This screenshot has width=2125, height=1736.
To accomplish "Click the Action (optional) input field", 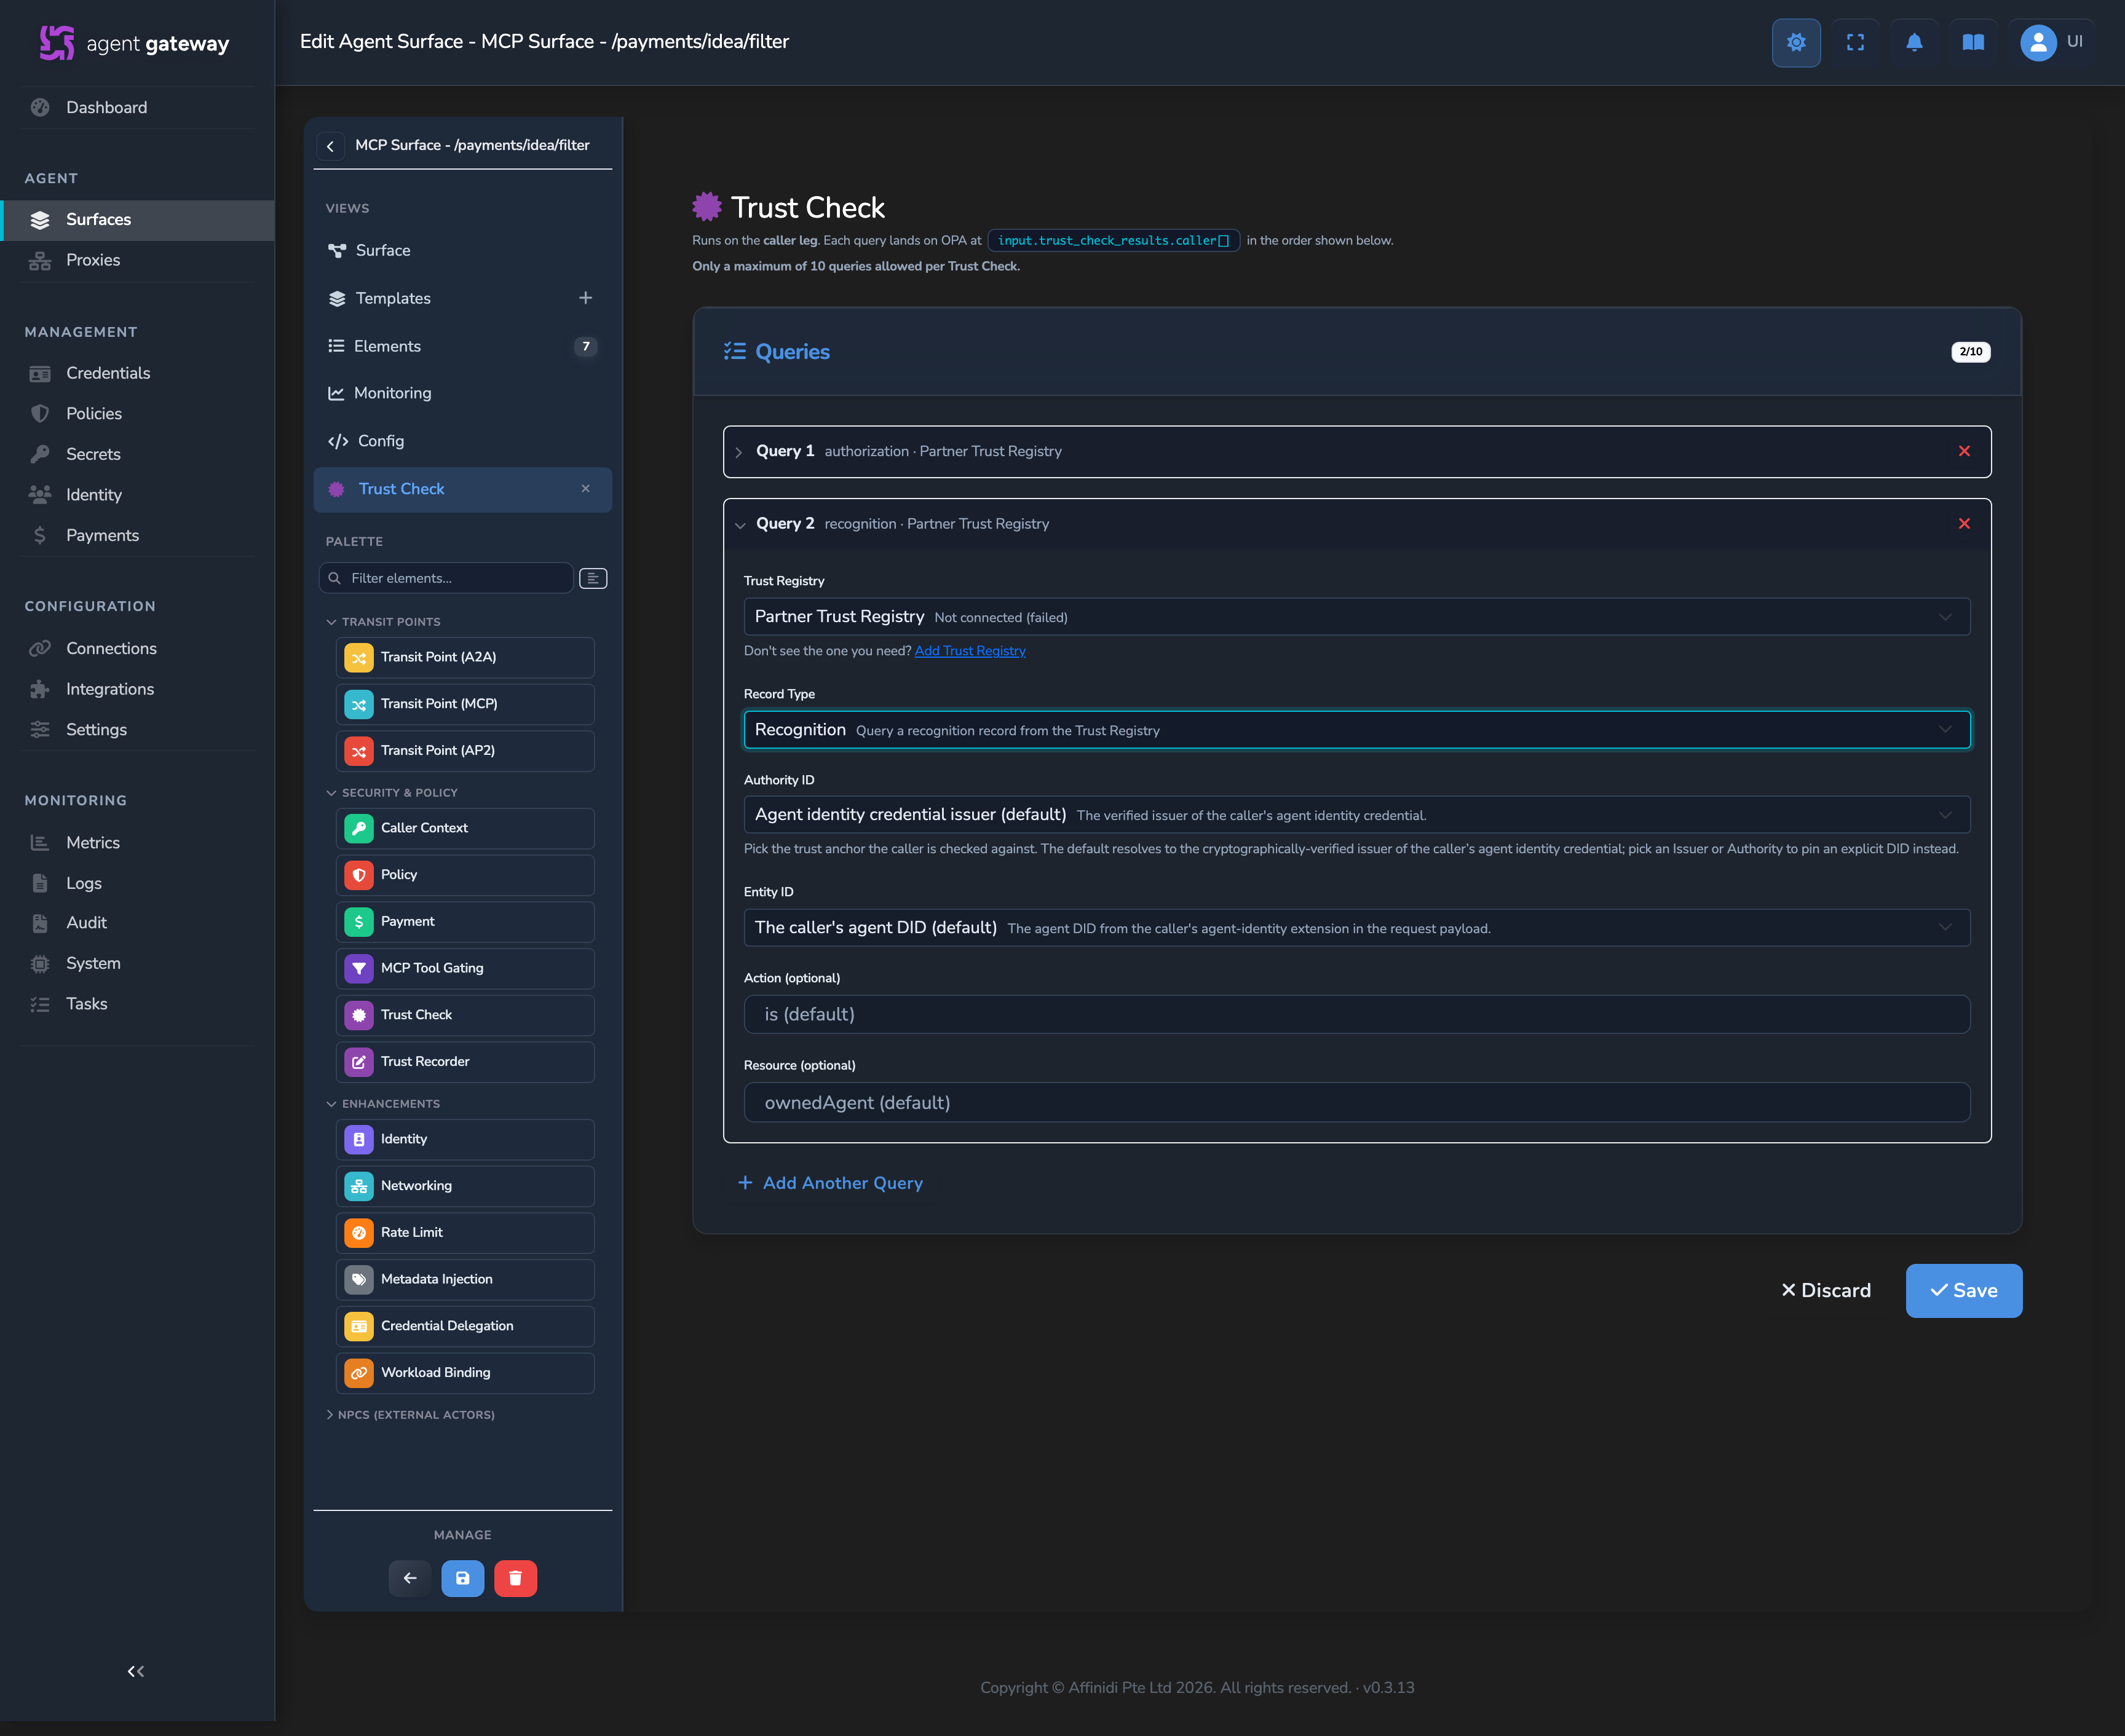I will [x=1357, y=1014].
